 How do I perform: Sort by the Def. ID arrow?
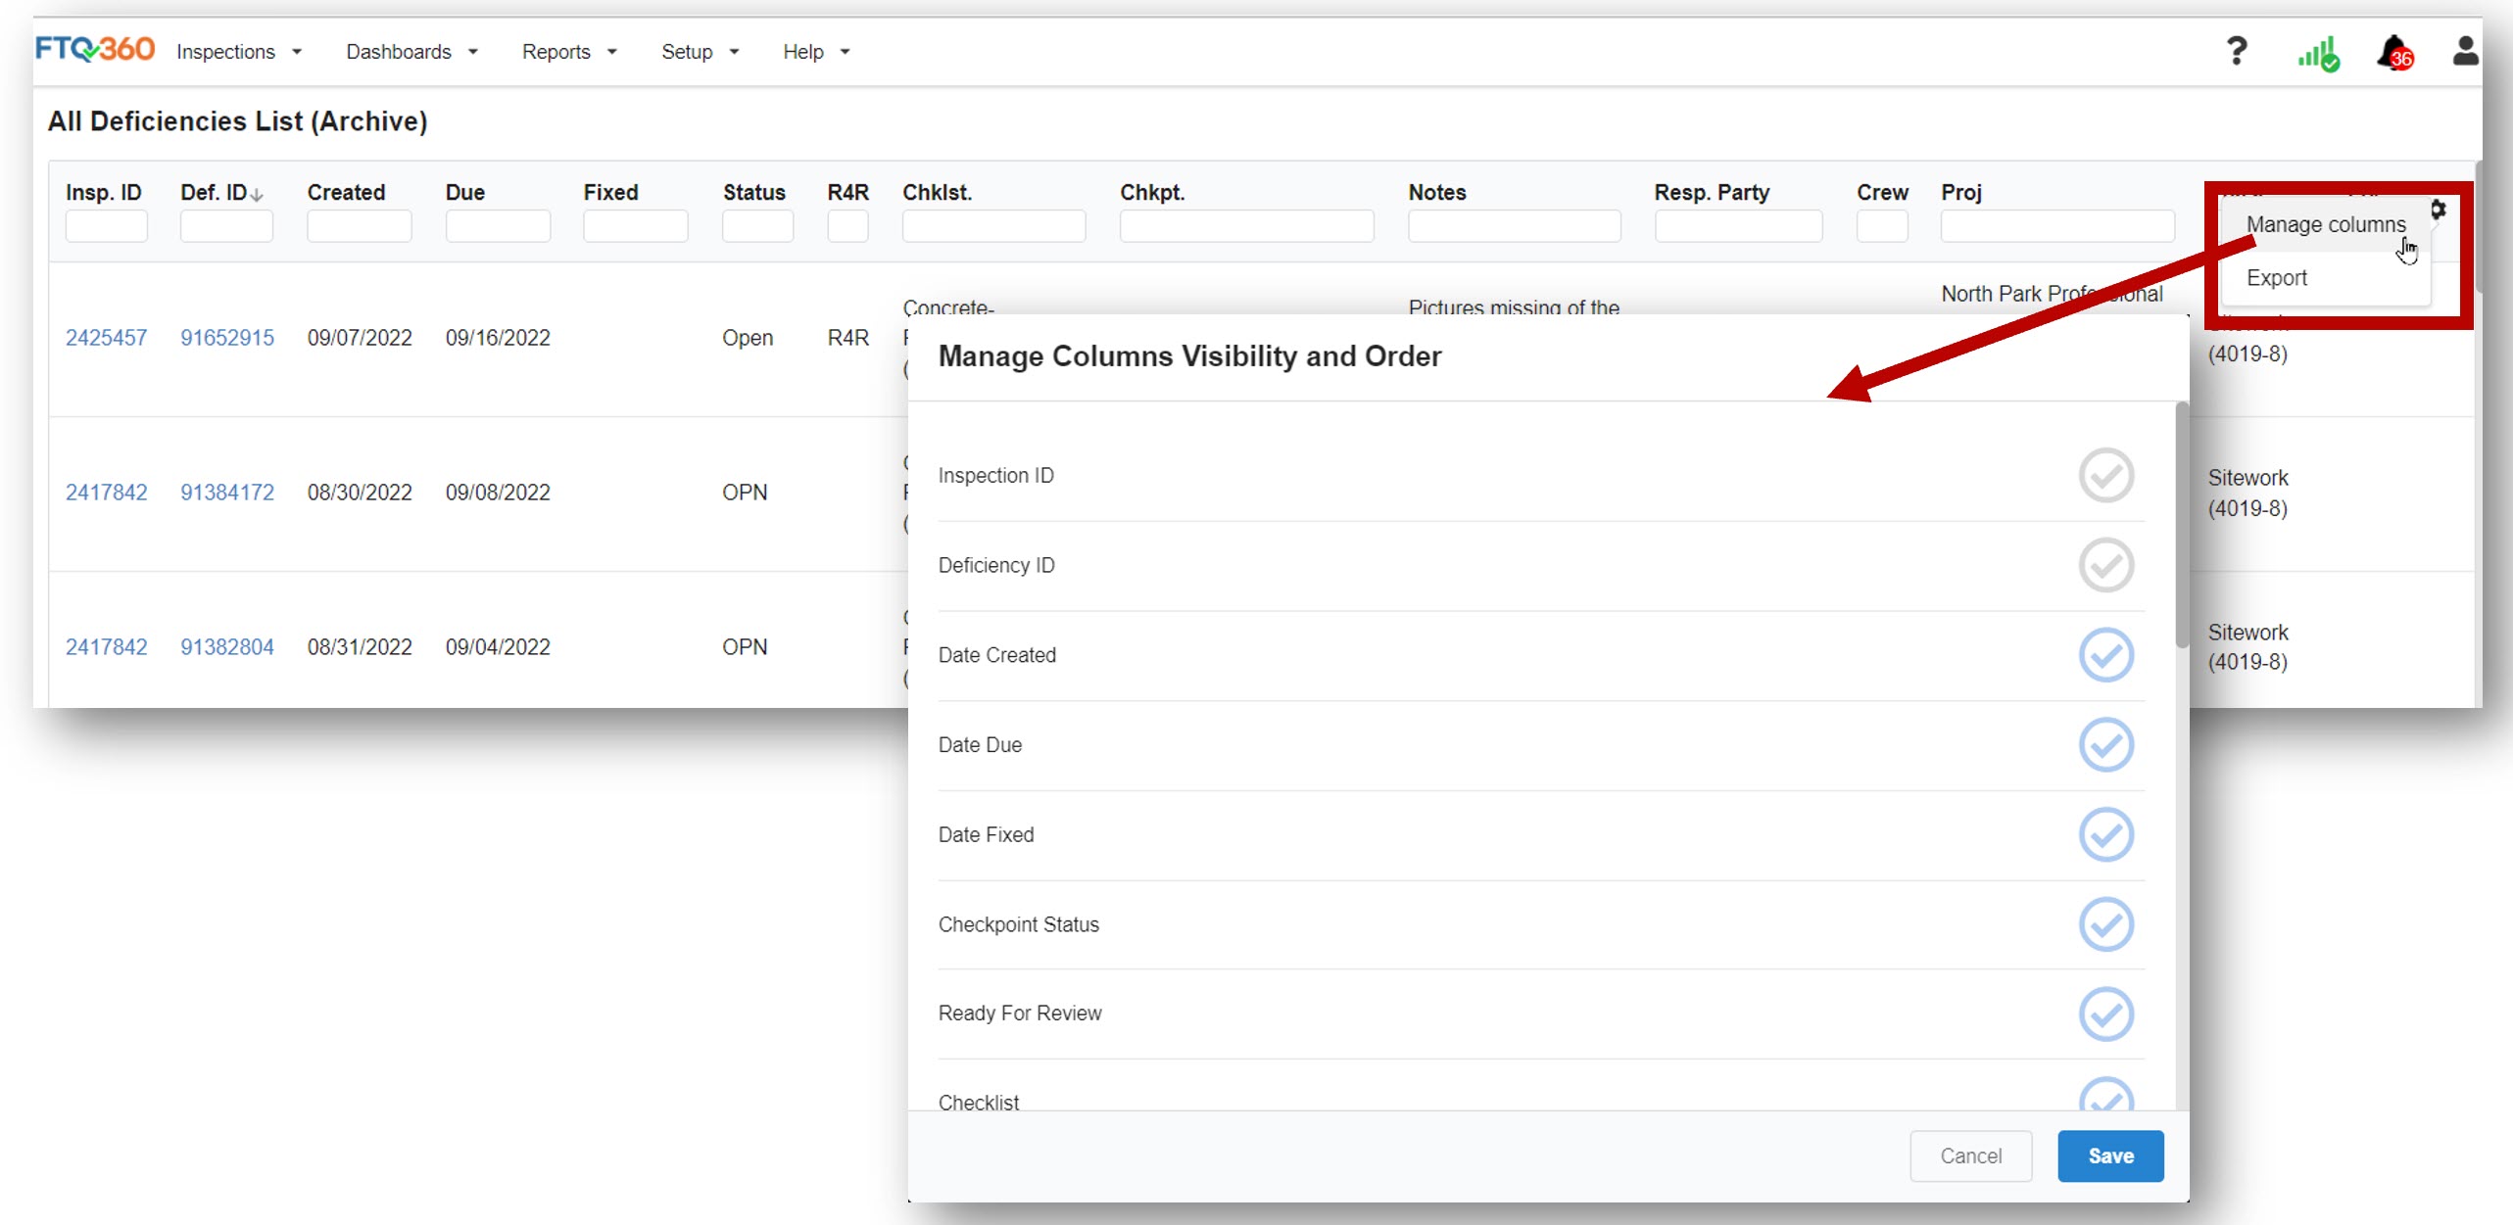tap(257, 195)
